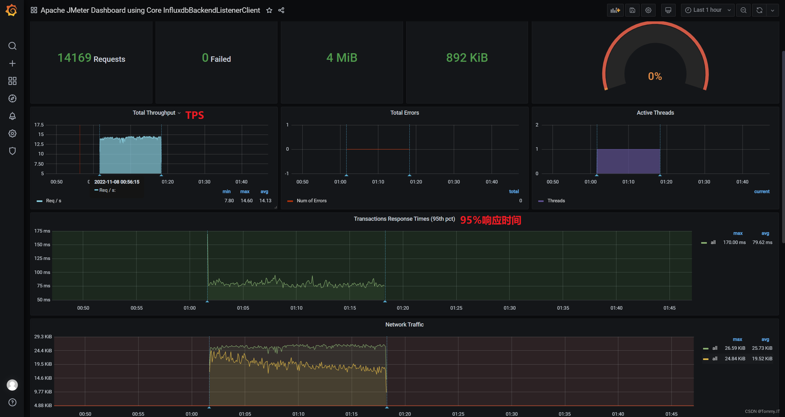The width and height of the screenshot is (785, 417).
Task: Open dashboard settings gear icon
Action: point(648,10)
